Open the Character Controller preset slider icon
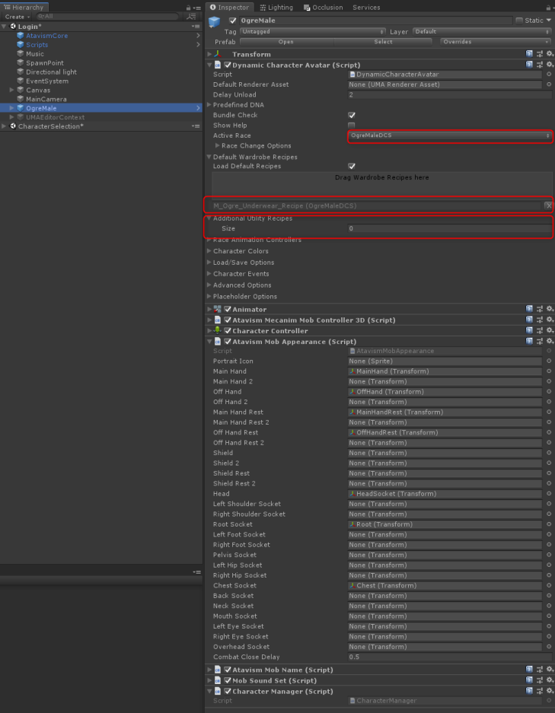The width and height of the screenshot is (555, 713). [x=540, y=331]
